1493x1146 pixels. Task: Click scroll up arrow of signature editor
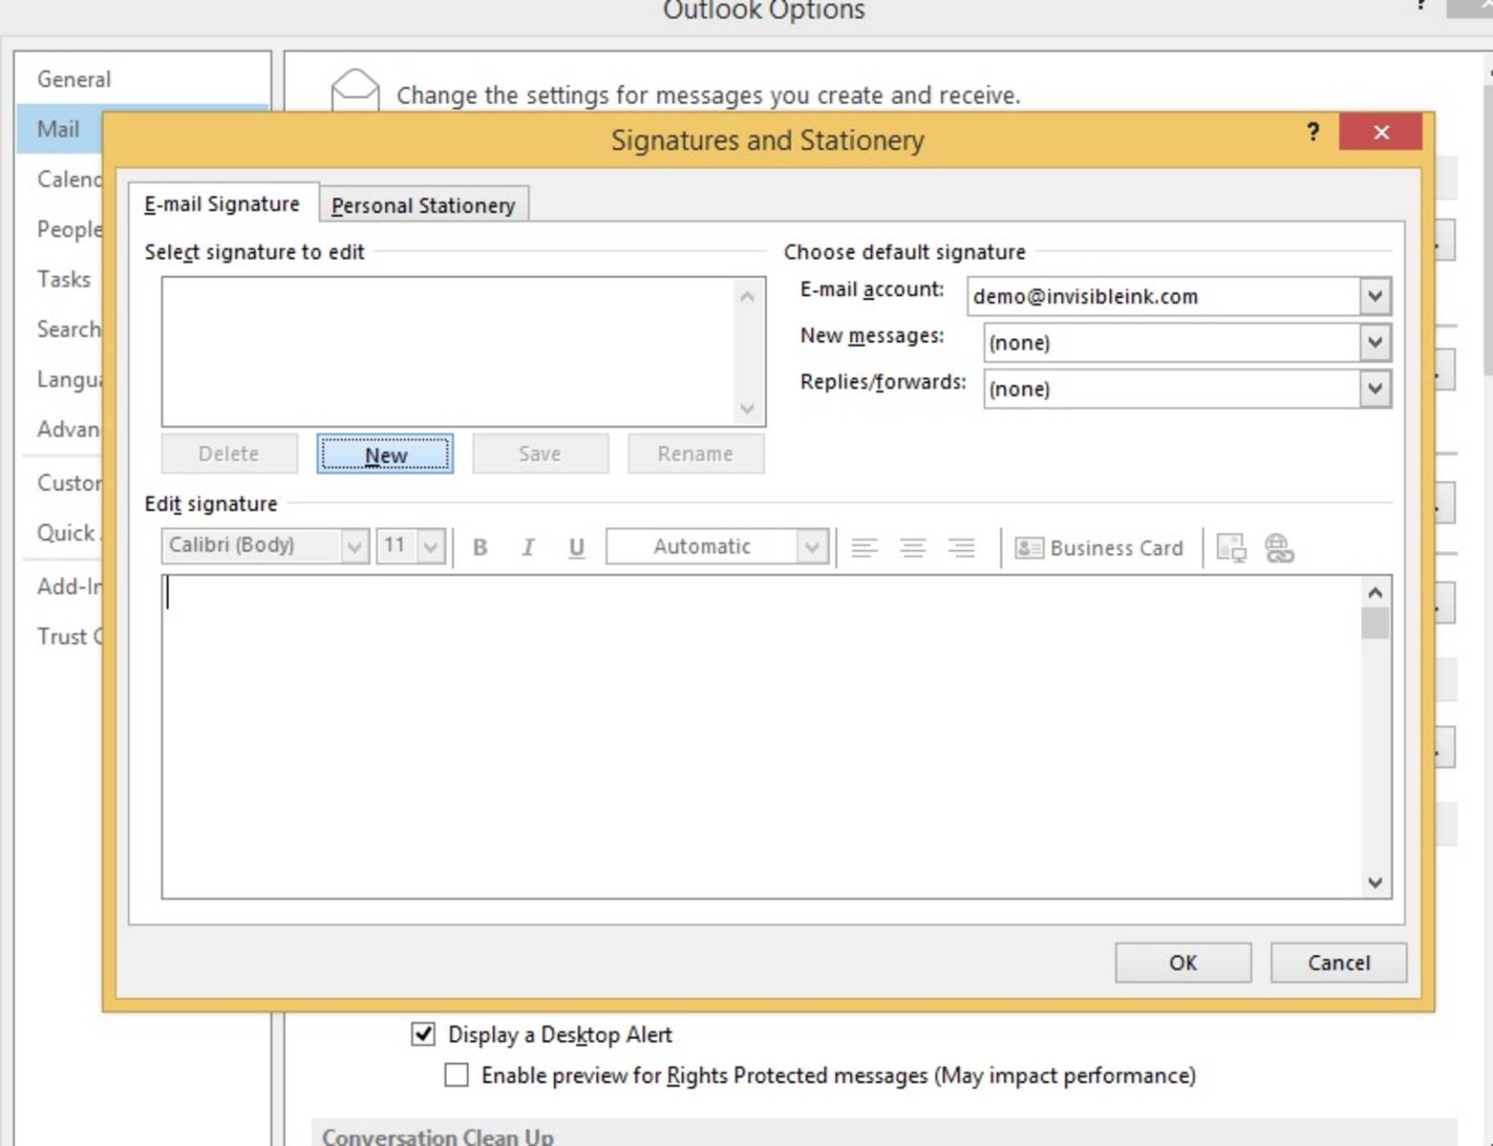point(1375,592)
